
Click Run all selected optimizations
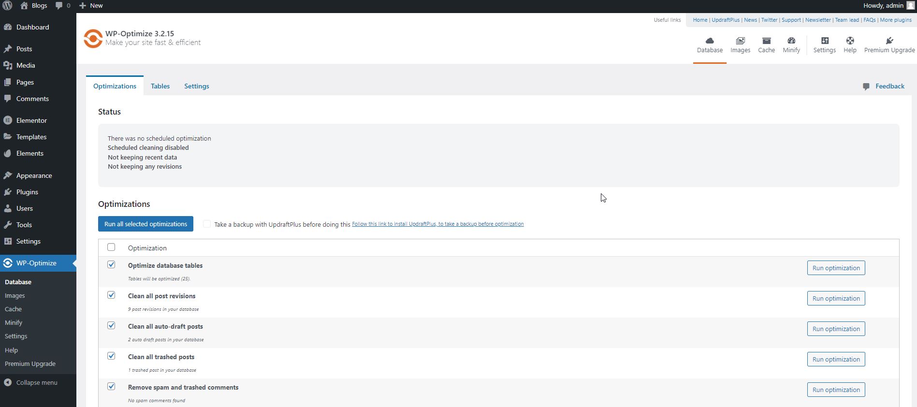pyautogui.click(x=146, y=224)
